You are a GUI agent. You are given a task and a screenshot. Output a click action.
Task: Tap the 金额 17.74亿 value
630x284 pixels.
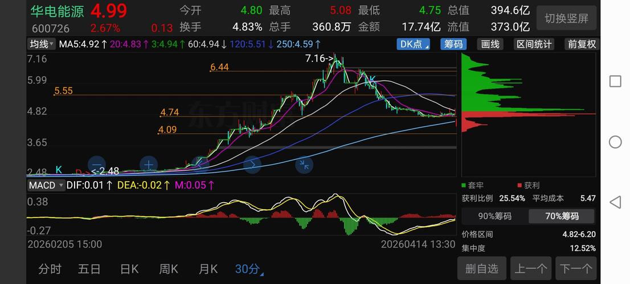(x=421, y=27)
